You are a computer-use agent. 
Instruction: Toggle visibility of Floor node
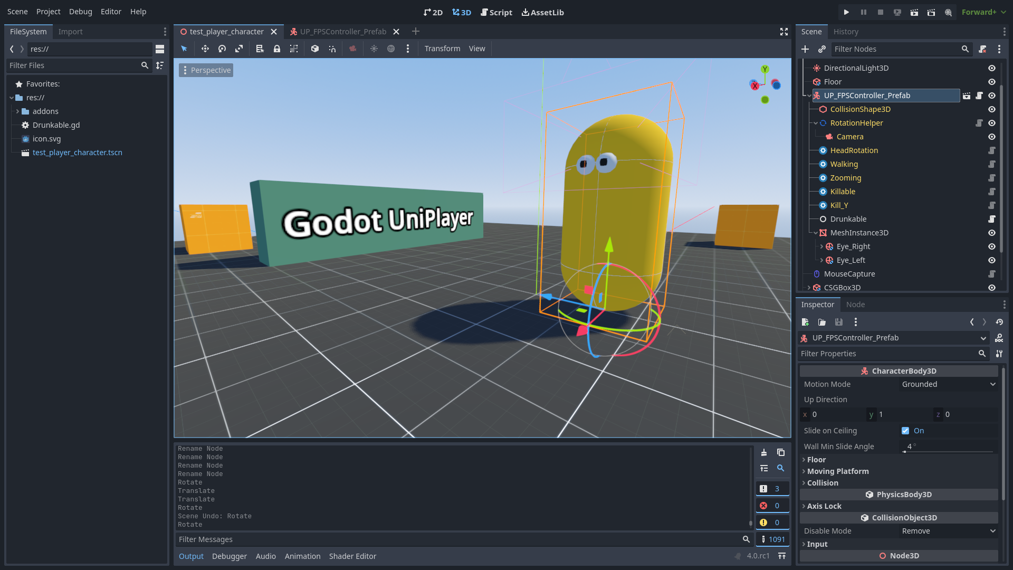(x=992, y=82)
